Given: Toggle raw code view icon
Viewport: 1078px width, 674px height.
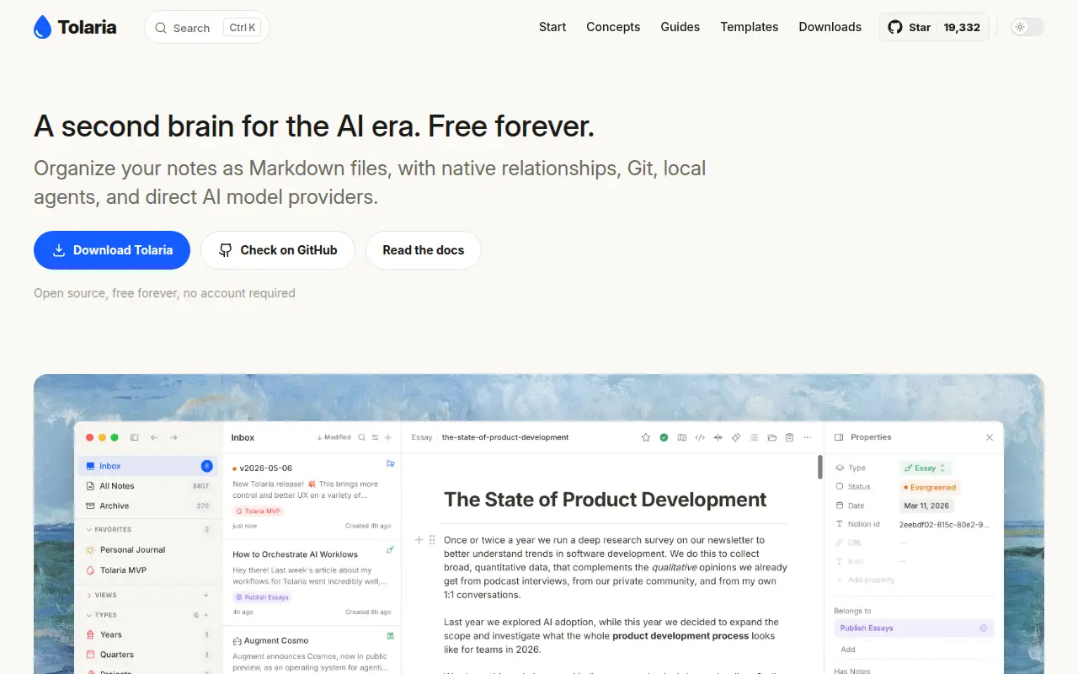Looking at the screenshot, I should point(700,437).
